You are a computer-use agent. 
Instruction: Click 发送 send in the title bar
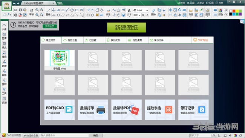point(200,3)
